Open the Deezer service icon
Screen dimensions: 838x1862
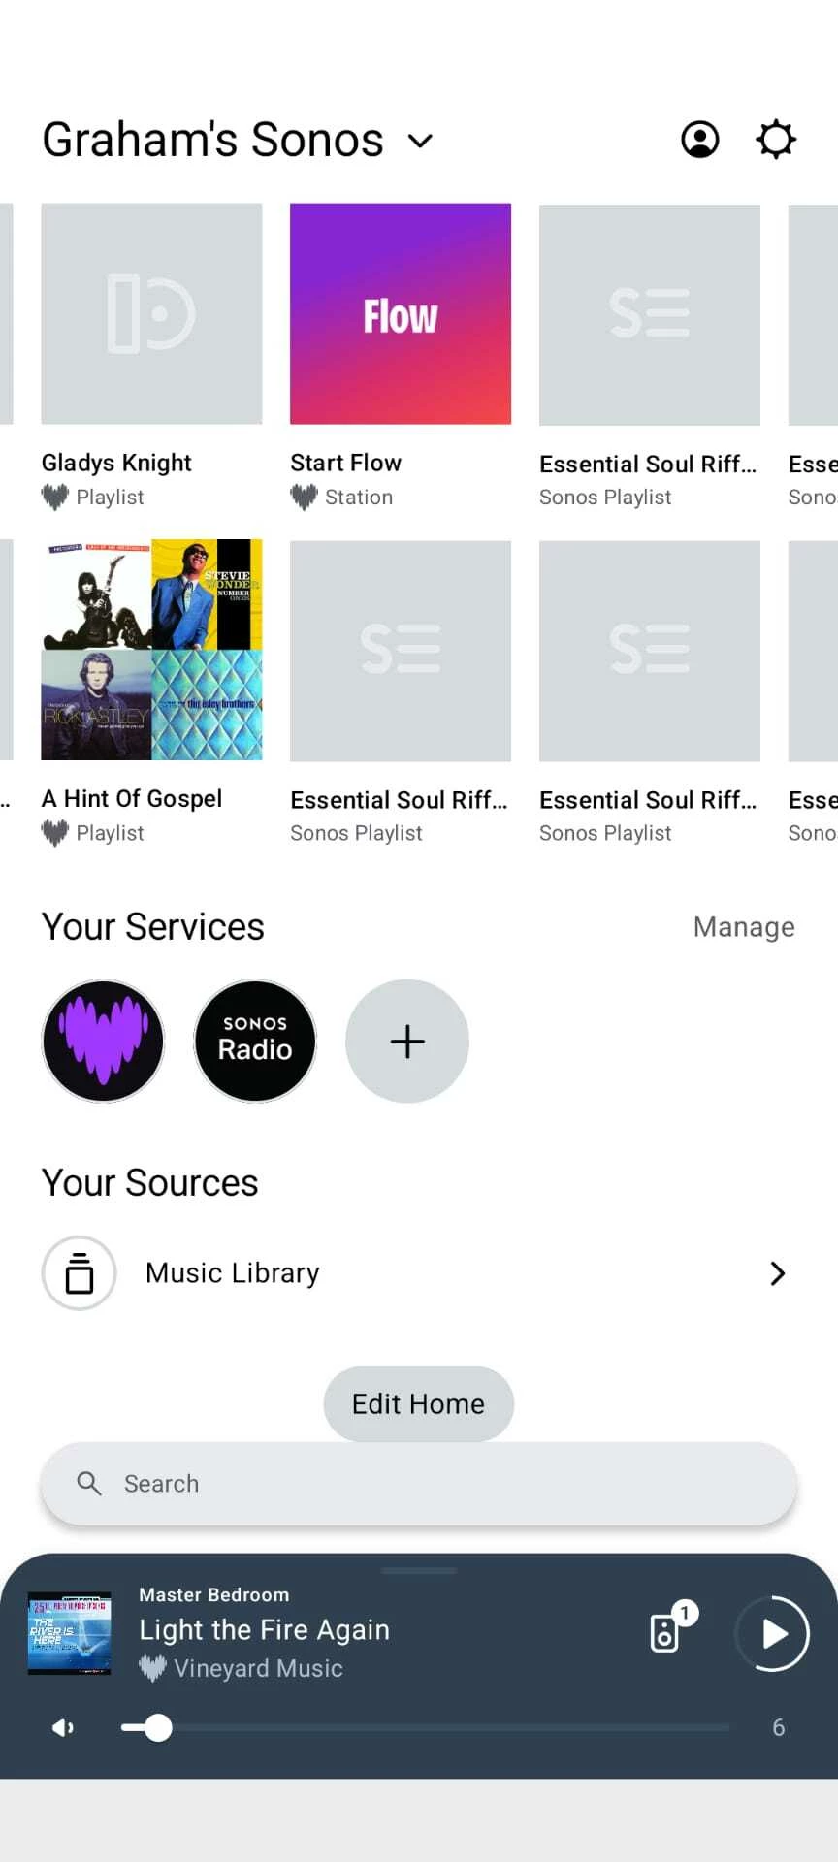point(103,1041)
